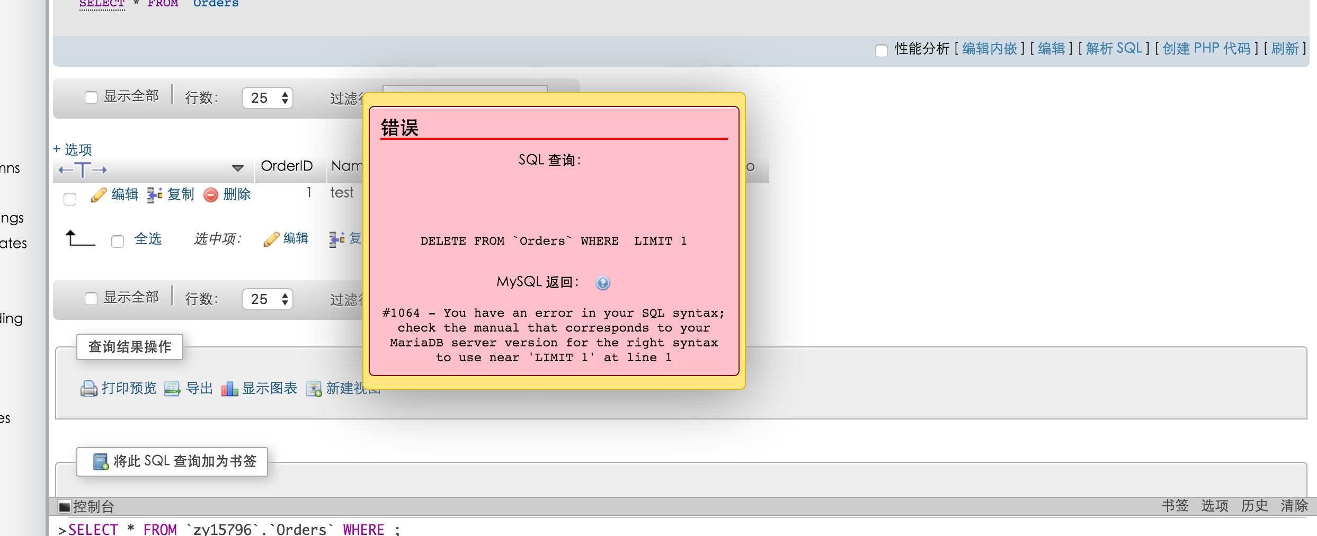
Task: Open the lower 行数 25 dropdown
Action: (x=268, y=299)
